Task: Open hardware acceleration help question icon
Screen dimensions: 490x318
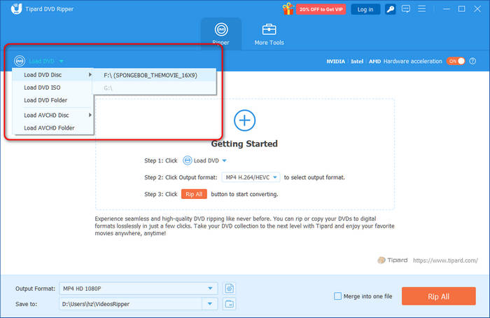Action: tap(472, 61)
